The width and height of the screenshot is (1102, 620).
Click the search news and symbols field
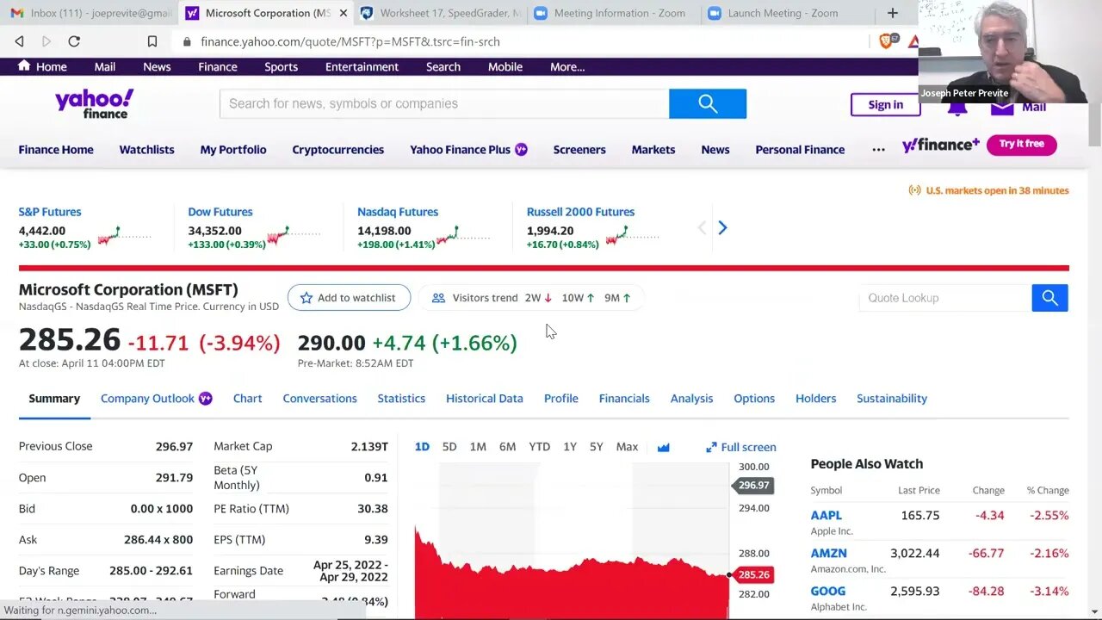(444, 103)
